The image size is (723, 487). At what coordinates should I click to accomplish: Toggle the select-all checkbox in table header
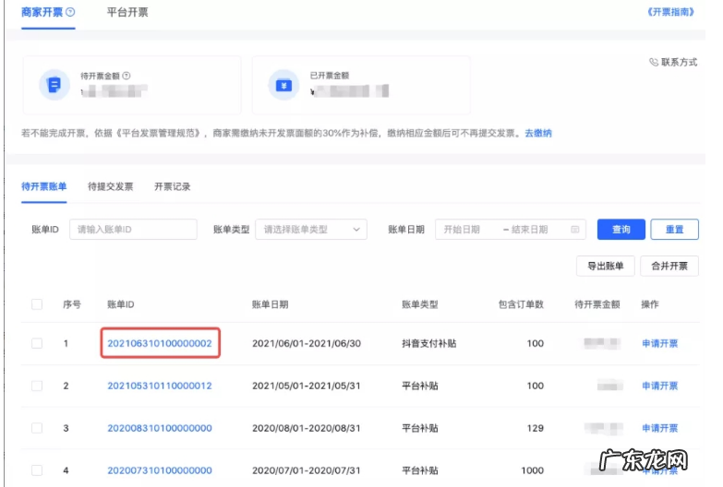(x=37, y=304)
